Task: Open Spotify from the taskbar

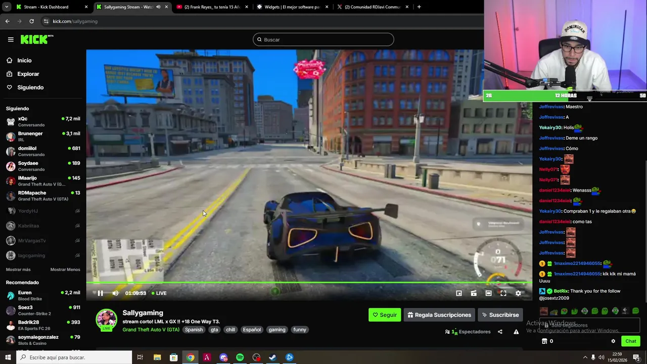Action: 240,357
